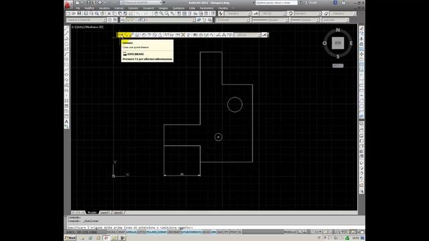429x241 pixels.
Task: Click the top face of the ViewCube
Action: [338, 43]
